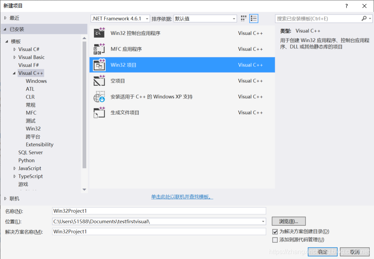The width and height of the screenshot is (374, 259).
Task: Select 游戏 in template tree
Action: tap(23, 184)
